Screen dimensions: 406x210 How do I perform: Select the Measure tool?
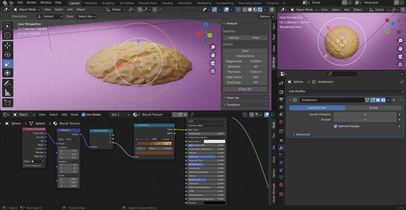[7, 92]
